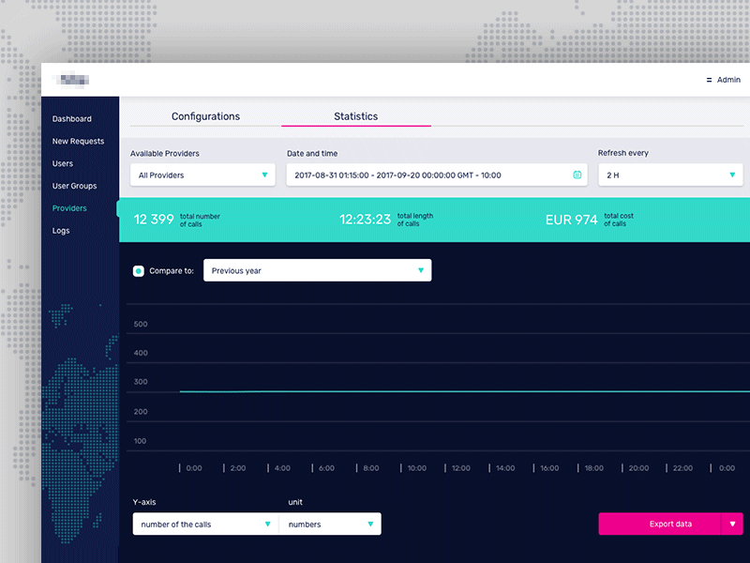This screenshot has height=563, width=750.
Task: Toggle the Compare to checkbox
Action: point(140,269)
